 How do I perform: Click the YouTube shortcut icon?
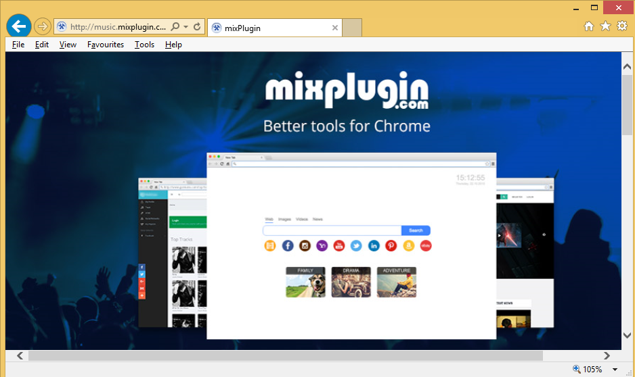(x=339, y=245)
